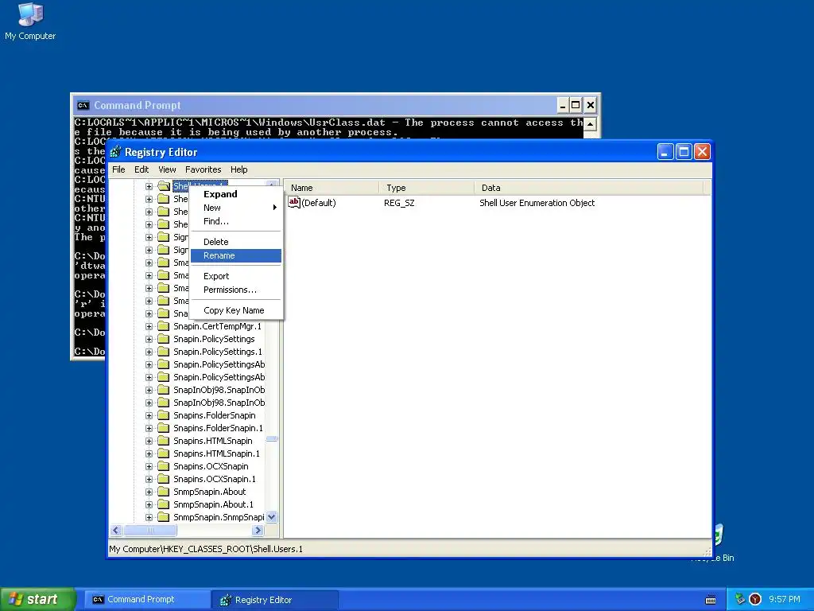Click safely remove hardware tray icon

(740, 599)
